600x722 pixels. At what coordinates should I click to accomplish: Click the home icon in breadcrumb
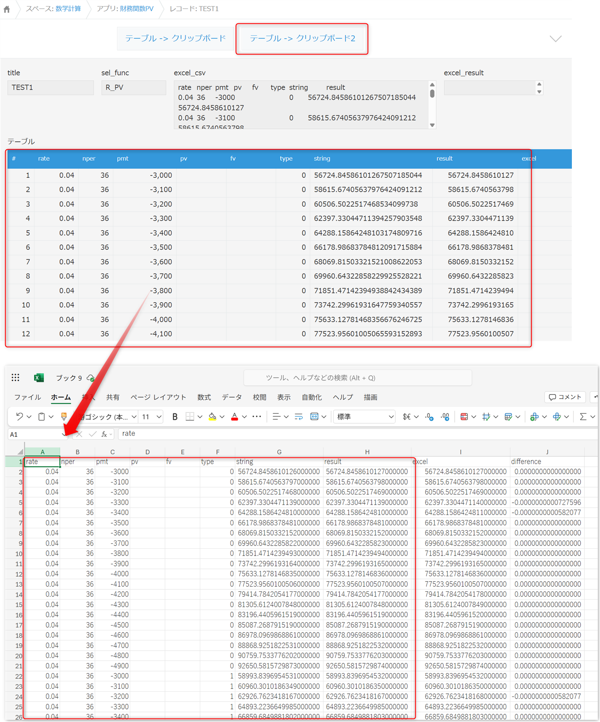point(7,9)
